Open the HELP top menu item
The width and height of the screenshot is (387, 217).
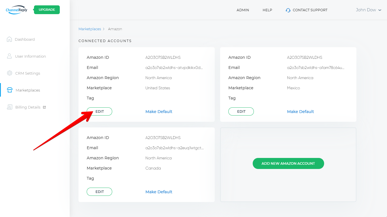(267, 10)
